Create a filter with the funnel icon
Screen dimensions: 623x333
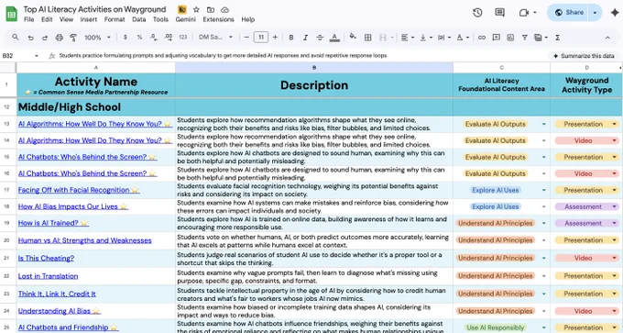[524, 38]
